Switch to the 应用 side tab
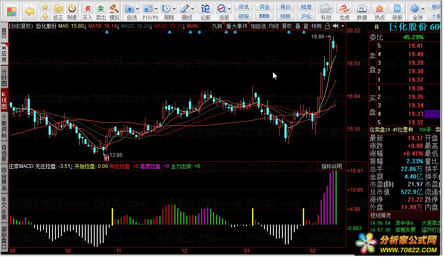This screenshot has height=257, width=444. click(x=4, y=54)
